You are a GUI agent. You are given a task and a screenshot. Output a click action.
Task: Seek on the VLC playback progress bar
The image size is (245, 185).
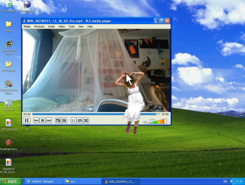[96, 114]
